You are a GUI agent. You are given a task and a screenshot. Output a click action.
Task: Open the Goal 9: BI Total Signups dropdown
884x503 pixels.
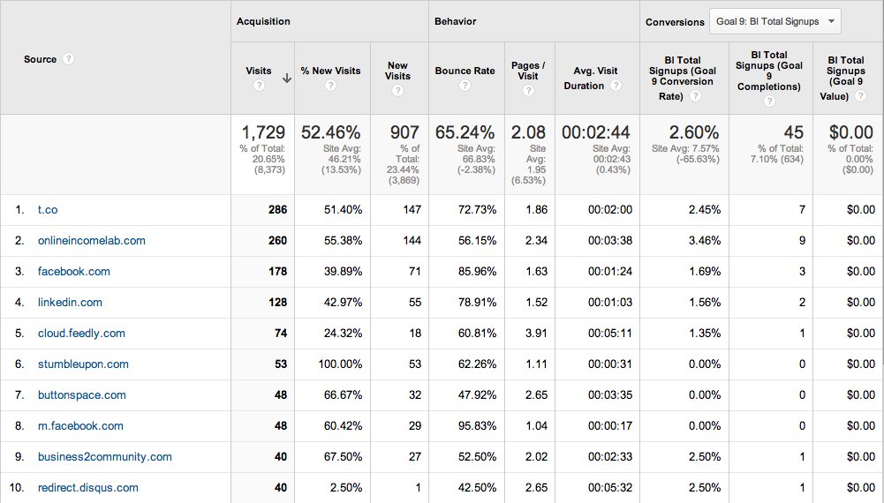[775, 21]
